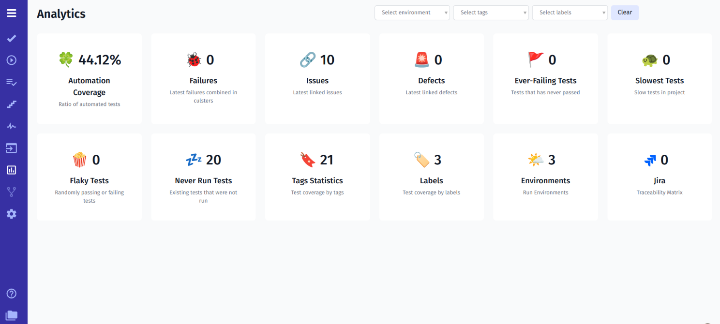Select the Test Plans list icon
This screenshot has height=324, width=720.
point(11,82)
